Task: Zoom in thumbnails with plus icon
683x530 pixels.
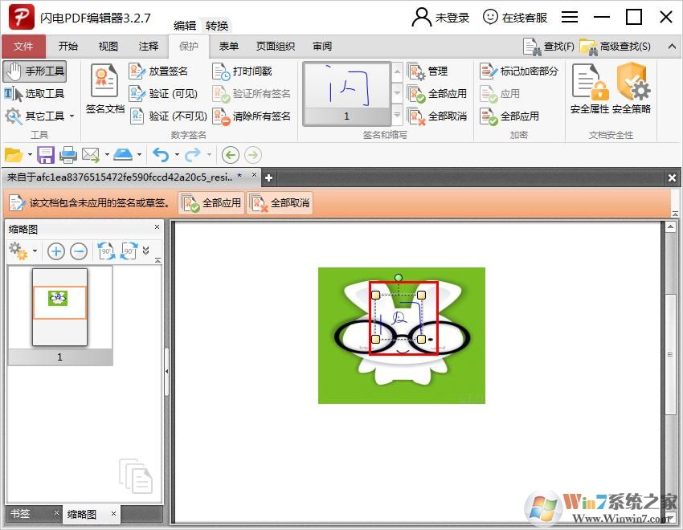Action: pyautogui.click(x=55, y=251)
